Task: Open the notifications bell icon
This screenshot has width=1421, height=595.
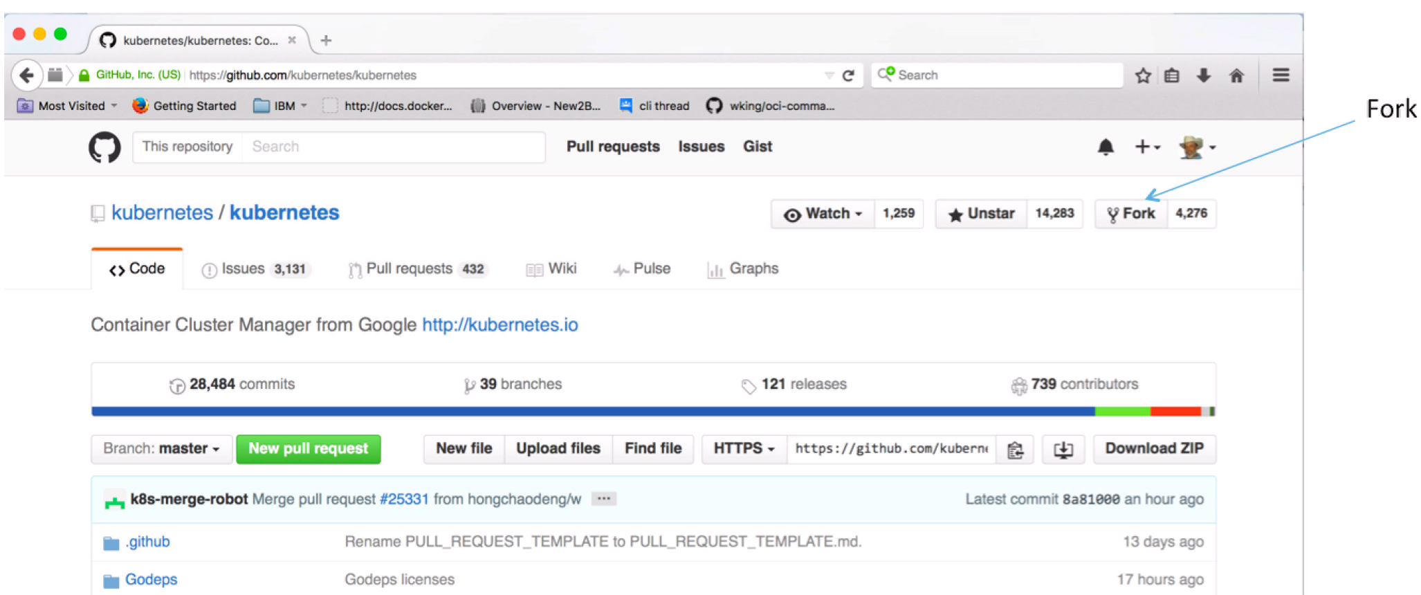Action: [x=1106, y=147]
